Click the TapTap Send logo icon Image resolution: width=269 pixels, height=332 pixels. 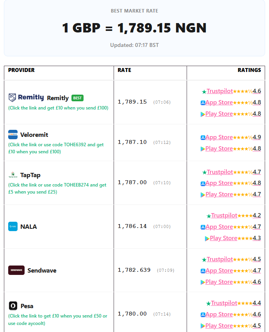point(13,175)
